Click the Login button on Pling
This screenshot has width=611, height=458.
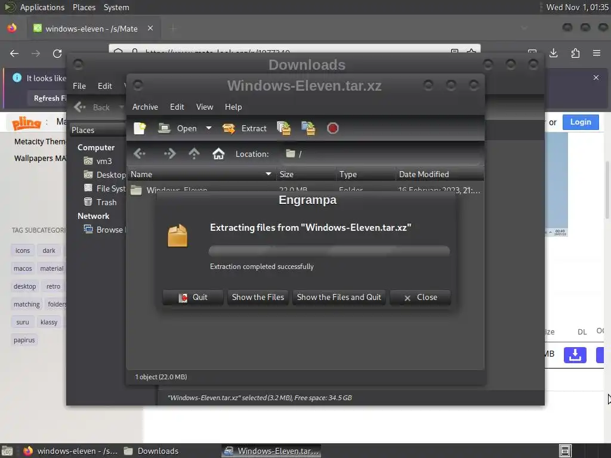pyautogui.click(x=581, y=122)
